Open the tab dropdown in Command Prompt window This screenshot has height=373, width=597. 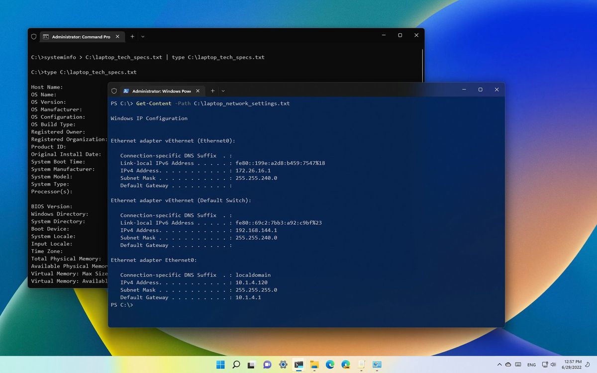(143, 36)
